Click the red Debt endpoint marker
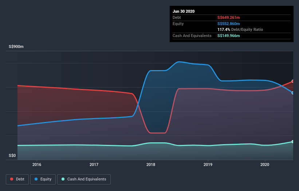Image resolution: width=299 pixels, height=191 pixels. coord(293,81)
